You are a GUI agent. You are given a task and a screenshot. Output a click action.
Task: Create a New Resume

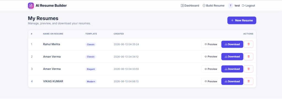pyautogui.click(x=242, y=20)
